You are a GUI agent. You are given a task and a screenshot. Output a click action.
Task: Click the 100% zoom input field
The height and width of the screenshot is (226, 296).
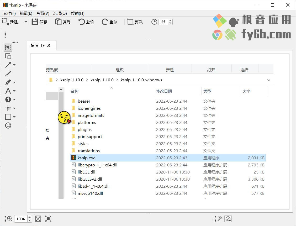(21, 219)
